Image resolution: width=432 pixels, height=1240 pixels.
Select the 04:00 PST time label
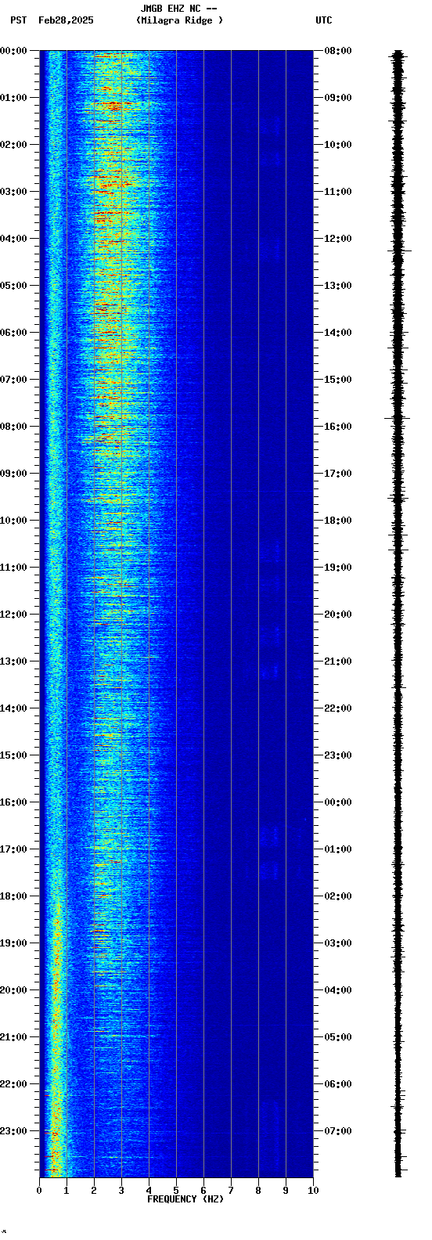click(14, 239)
